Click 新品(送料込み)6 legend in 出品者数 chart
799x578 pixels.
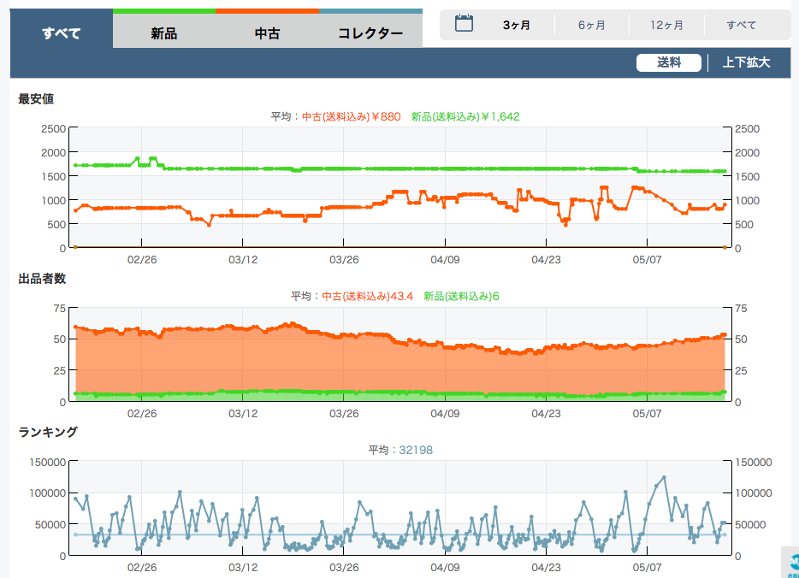461,296
